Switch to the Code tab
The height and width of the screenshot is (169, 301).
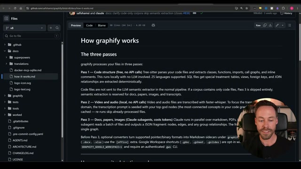tap(89, 25)
